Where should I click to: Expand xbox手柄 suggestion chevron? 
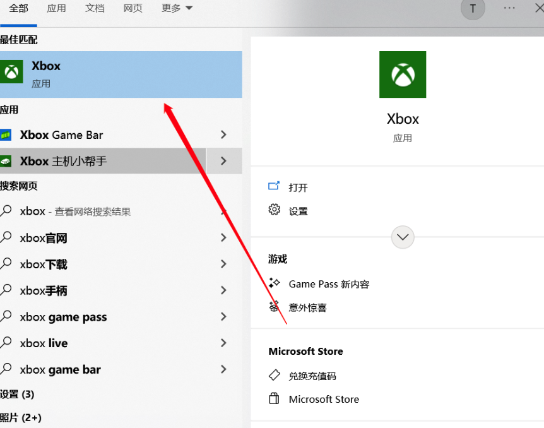[x=224, y=290]
